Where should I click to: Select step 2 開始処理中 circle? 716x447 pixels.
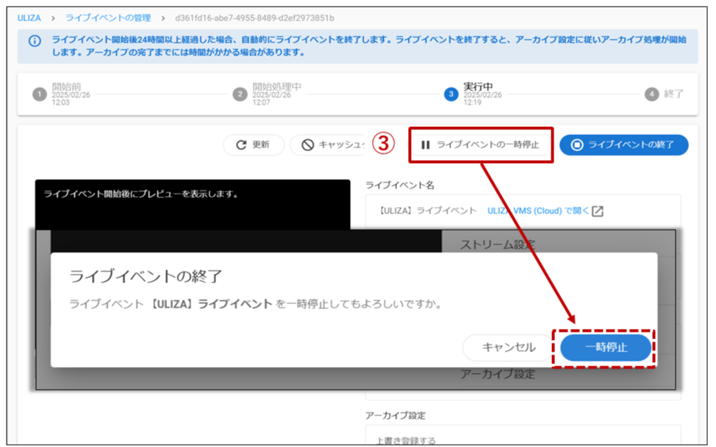[x=240, y=95]
